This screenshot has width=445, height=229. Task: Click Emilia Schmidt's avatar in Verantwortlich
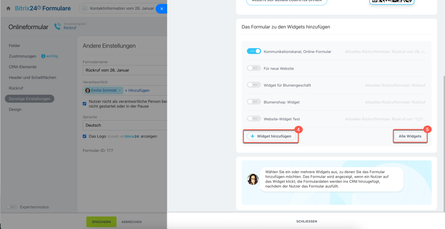(x=88, y=90)
